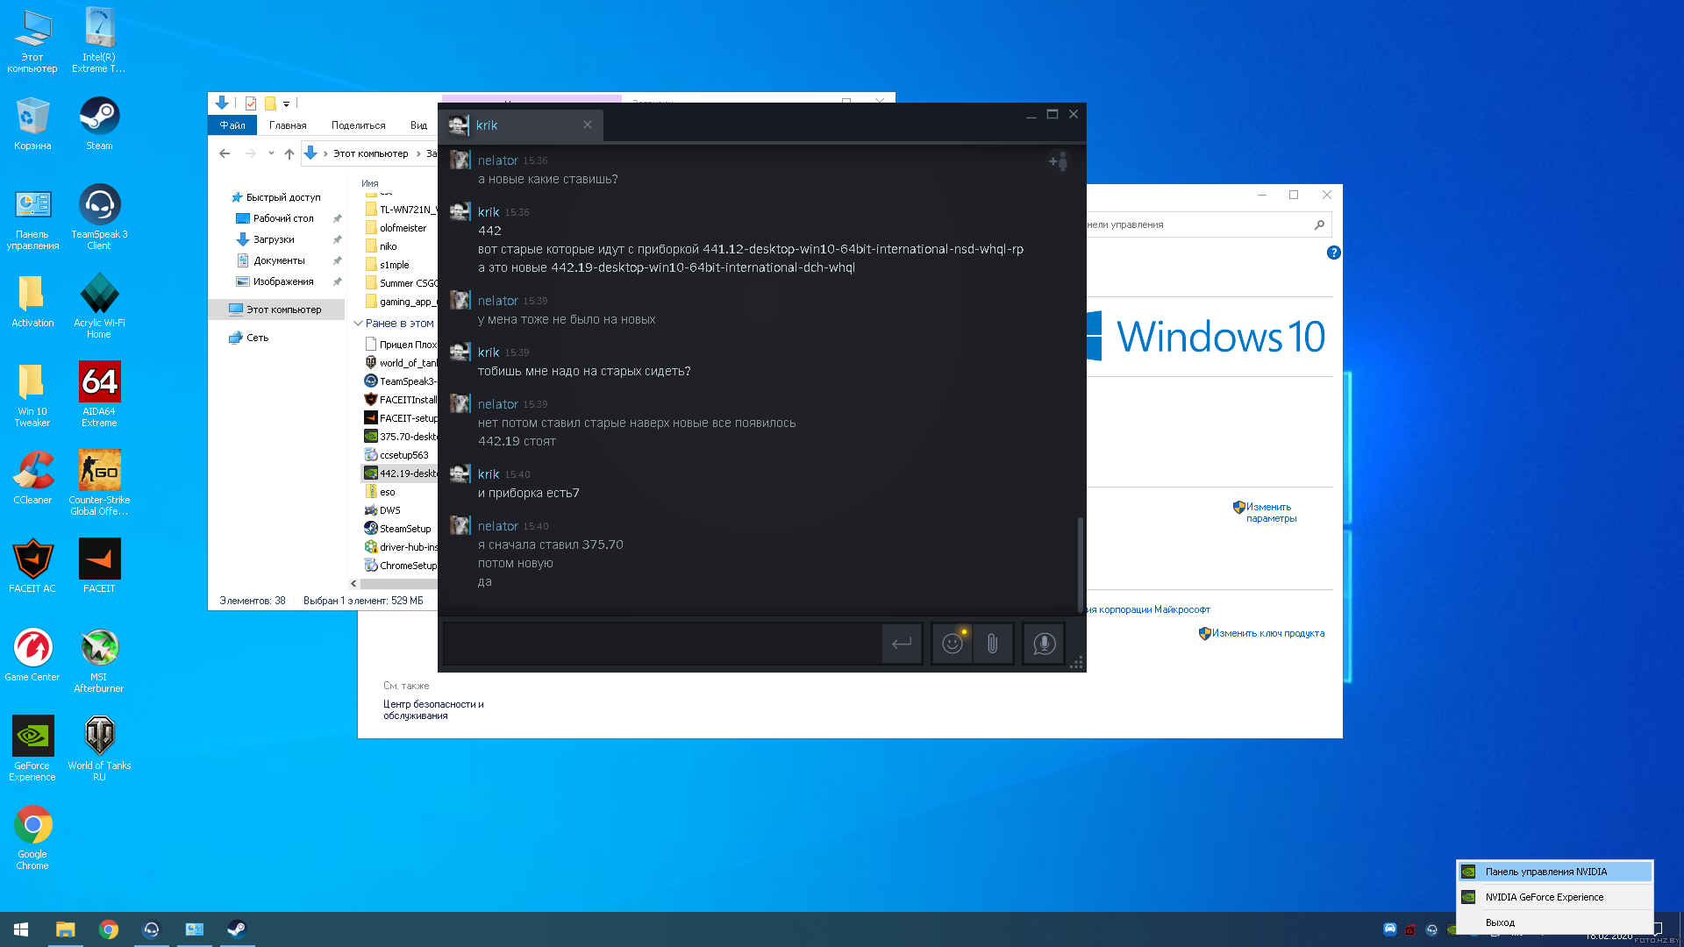The height and width of the screenshot is (947, 1684).
Task: Click the Steam chat vertical scrollbar
Action: coord(1080,564)
